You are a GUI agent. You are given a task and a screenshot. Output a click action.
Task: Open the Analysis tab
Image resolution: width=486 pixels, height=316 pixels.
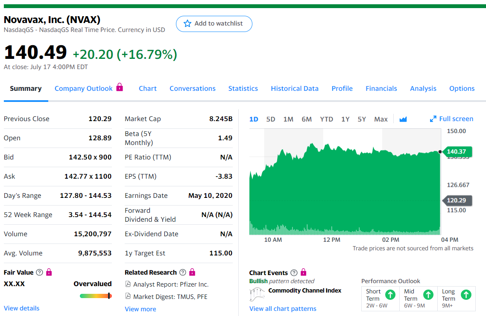click(423, 89)
